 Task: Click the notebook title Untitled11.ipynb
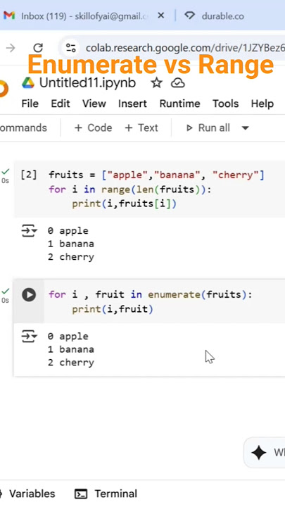(x=87, y=83)
